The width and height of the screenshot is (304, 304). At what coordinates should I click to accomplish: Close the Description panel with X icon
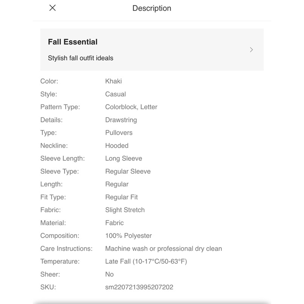tap(52, 8)
